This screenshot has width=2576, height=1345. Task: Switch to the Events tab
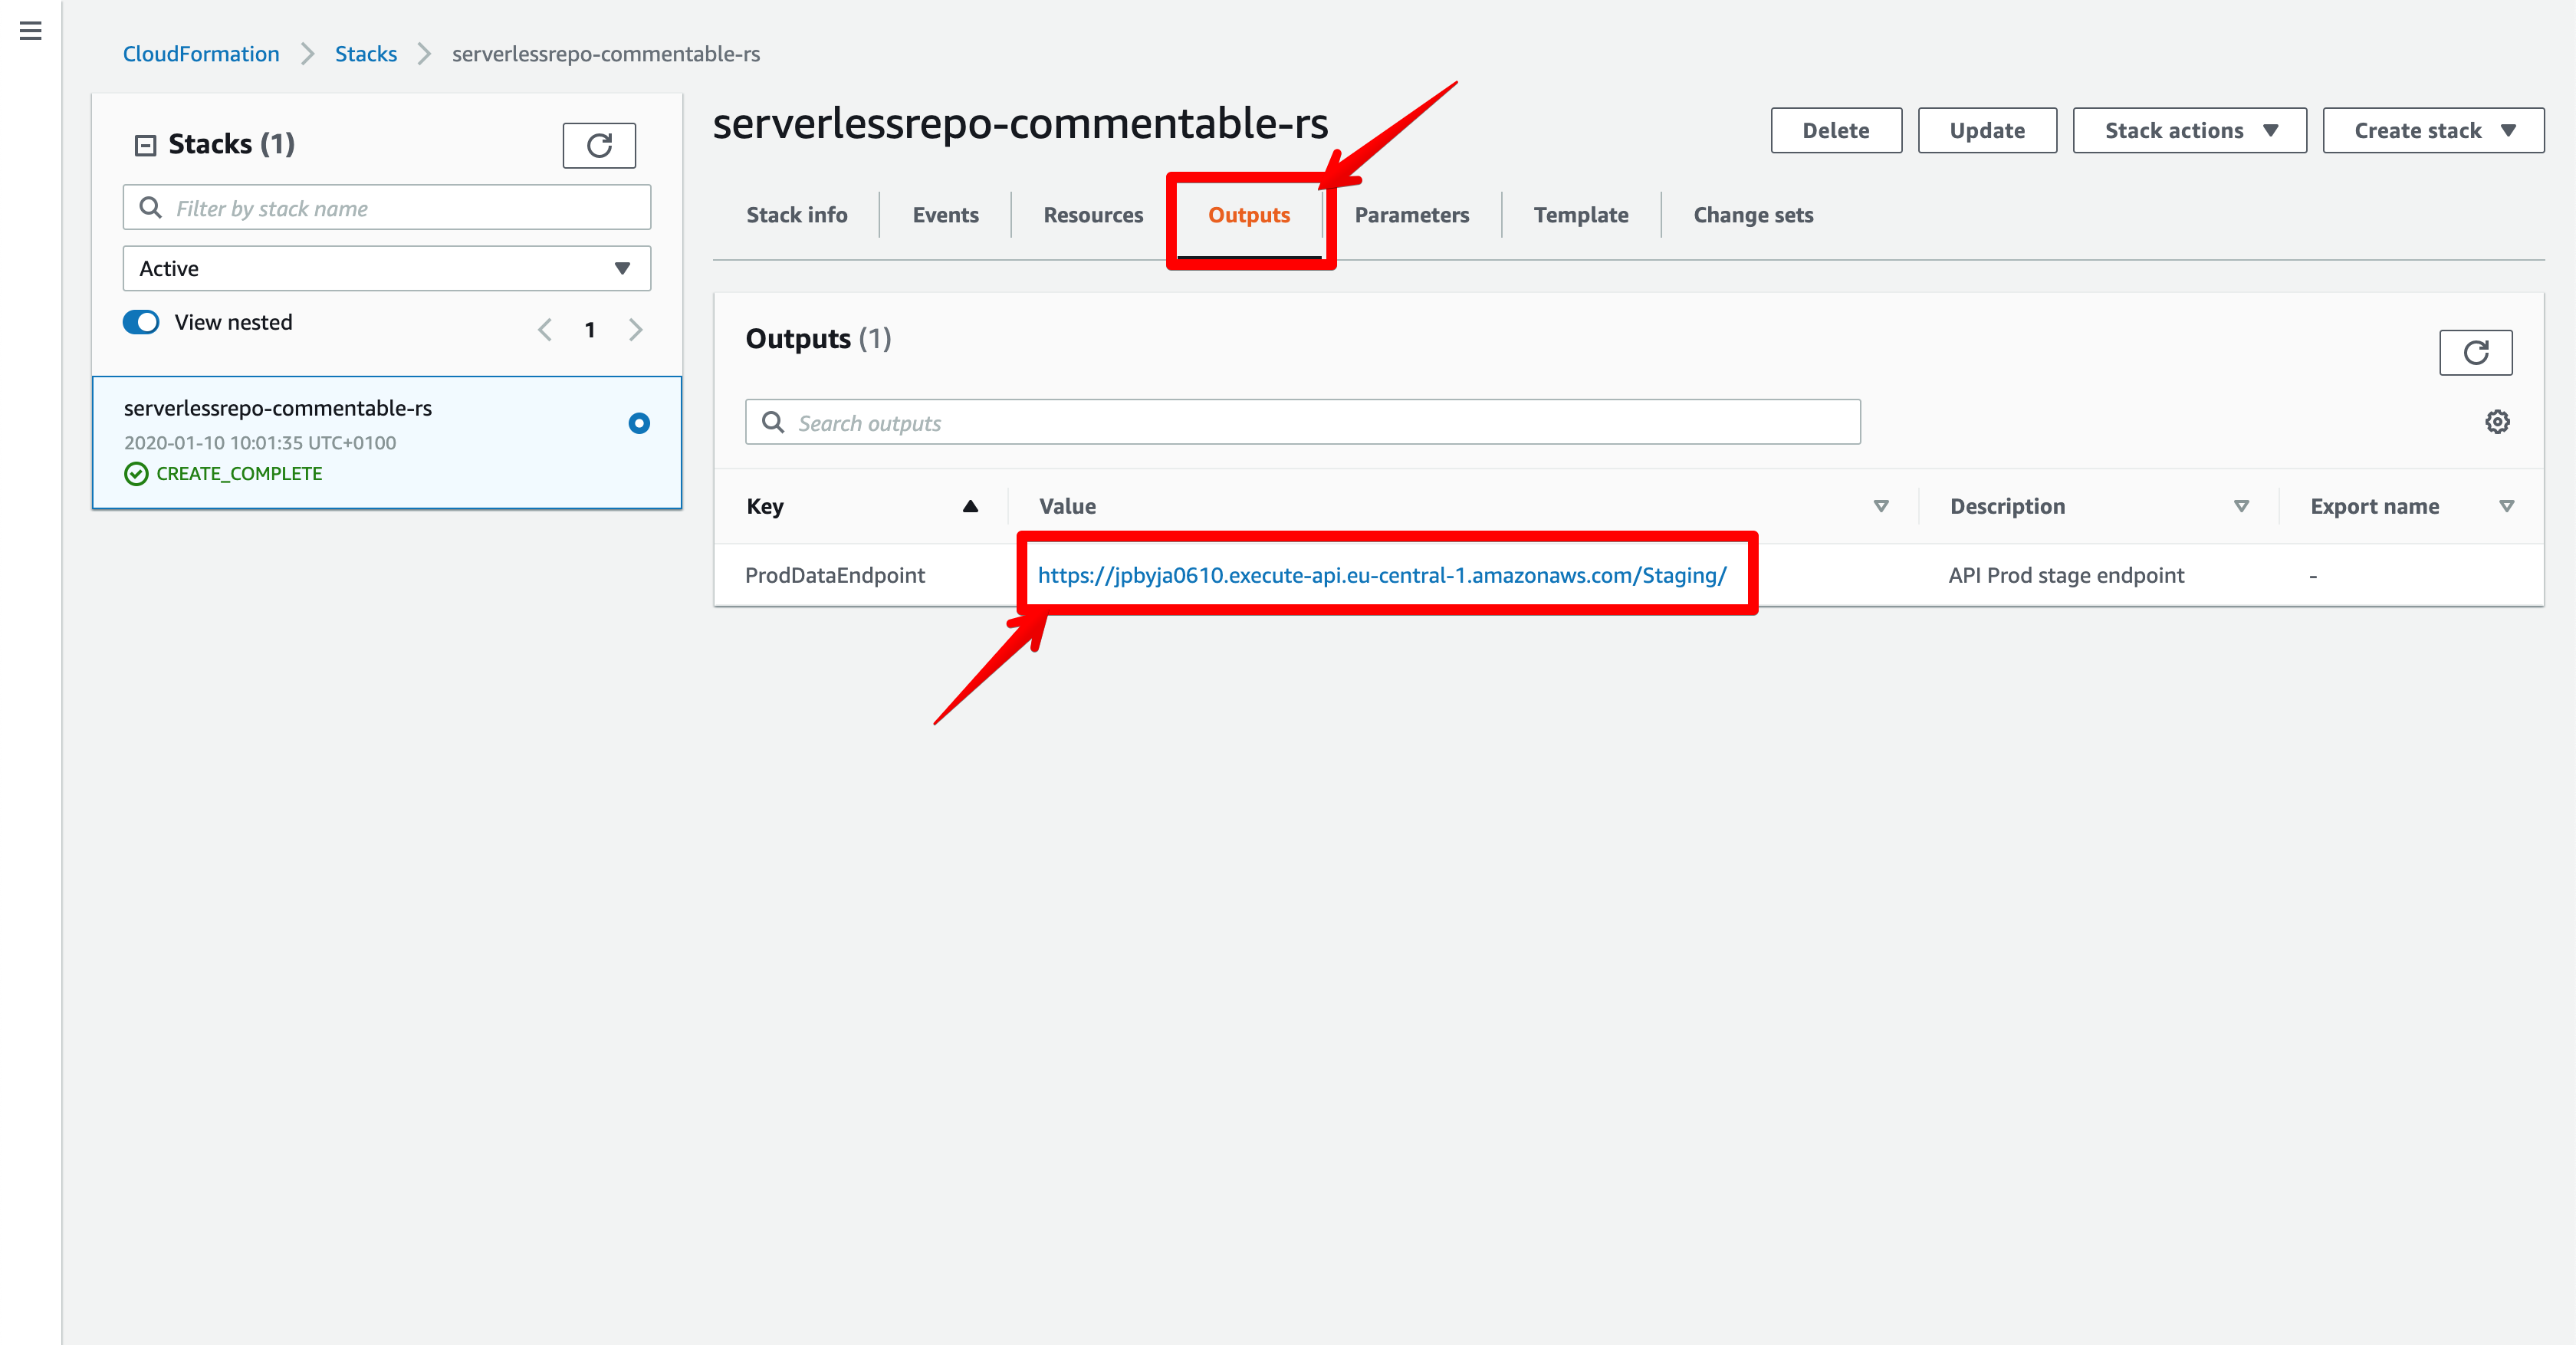945,215
